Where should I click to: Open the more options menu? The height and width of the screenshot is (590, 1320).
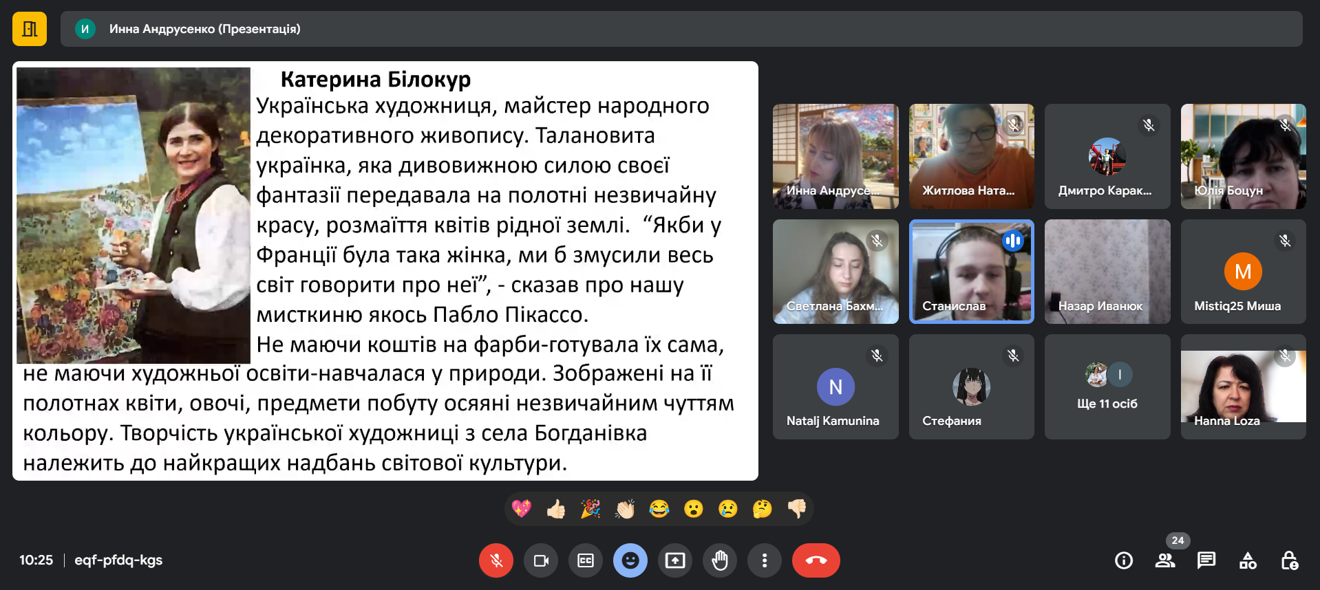point(765,560)
